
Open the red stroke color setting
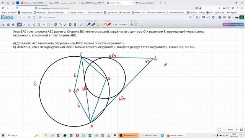click(108, 25)
